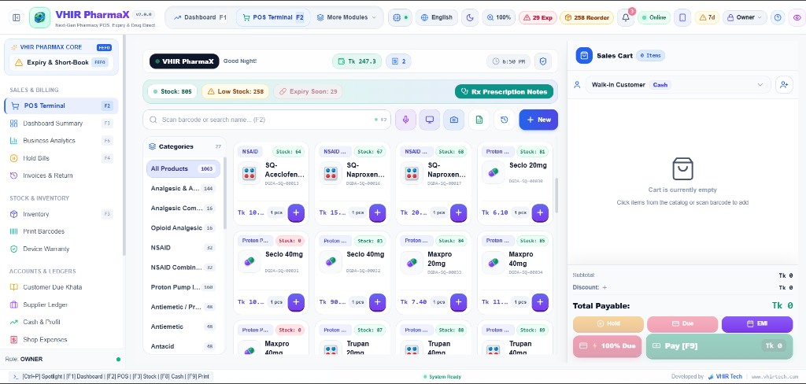The width and height of the screenshot is (806, 384).
Task: Open Inventory in sidebar
Action: tap(61, 214)
